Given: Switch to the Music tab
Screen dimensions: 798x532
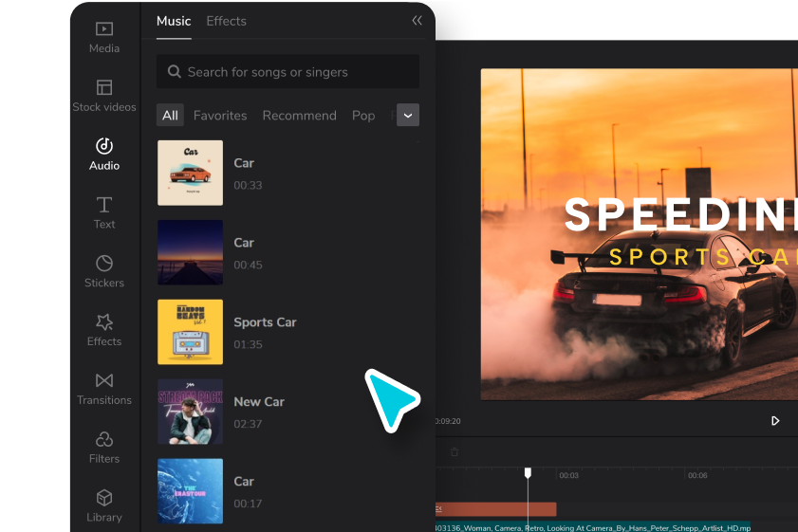Looking at the screenshot, I should point(174,21).
